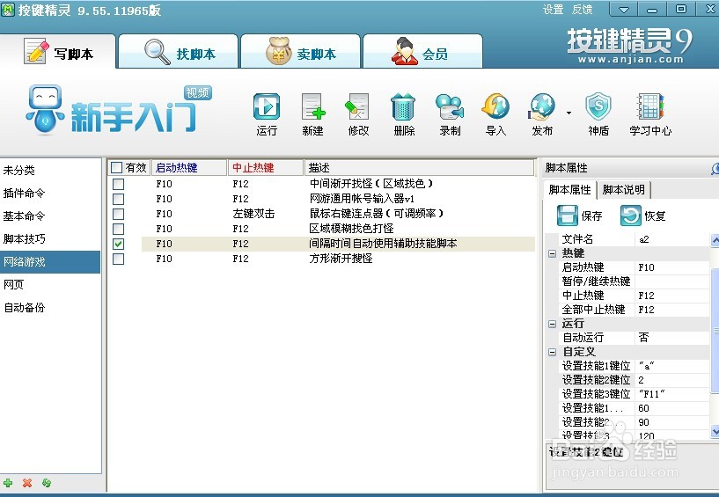719x497 pixels.
Task: Switch to the 找脚本 tab
Action: (179, 52)
